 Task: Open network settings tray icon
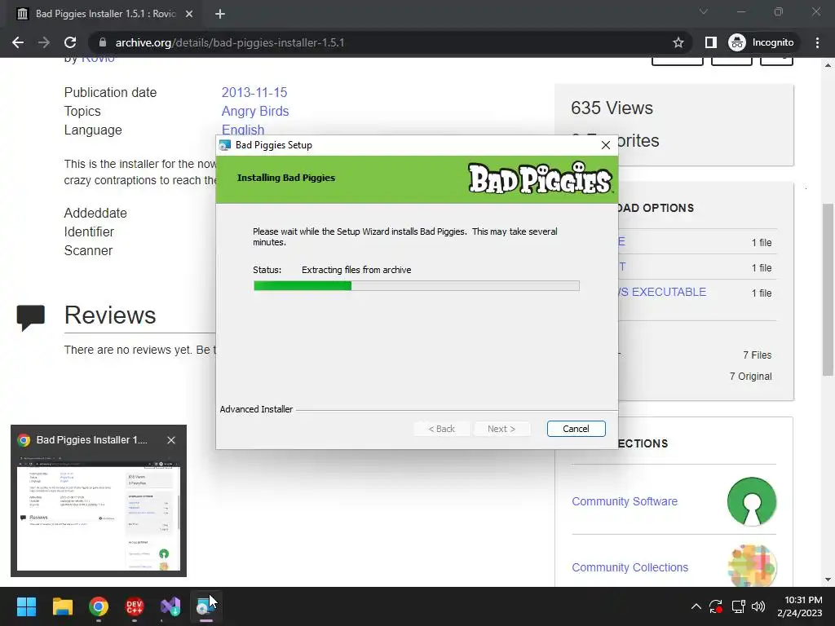[x=738, y=606]
